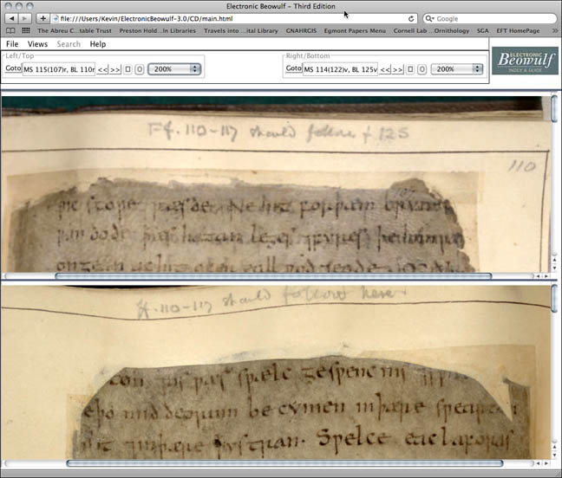This screenshot has height=478, width=562.
Task: Open the Right/Bottom 200% zoom dropdown
Action: [457, 68]
